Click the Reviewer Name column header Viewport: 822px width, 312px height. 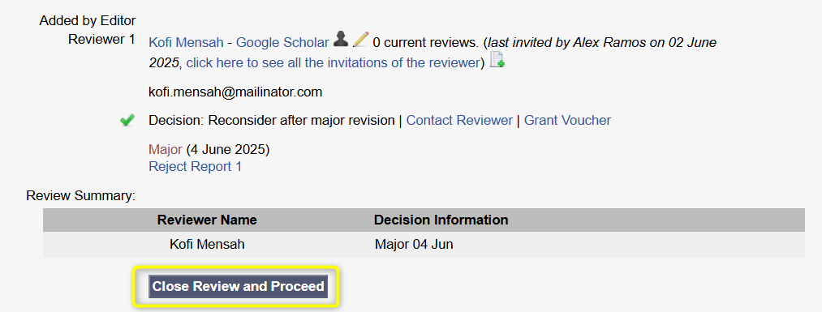(x=207, y=220)
